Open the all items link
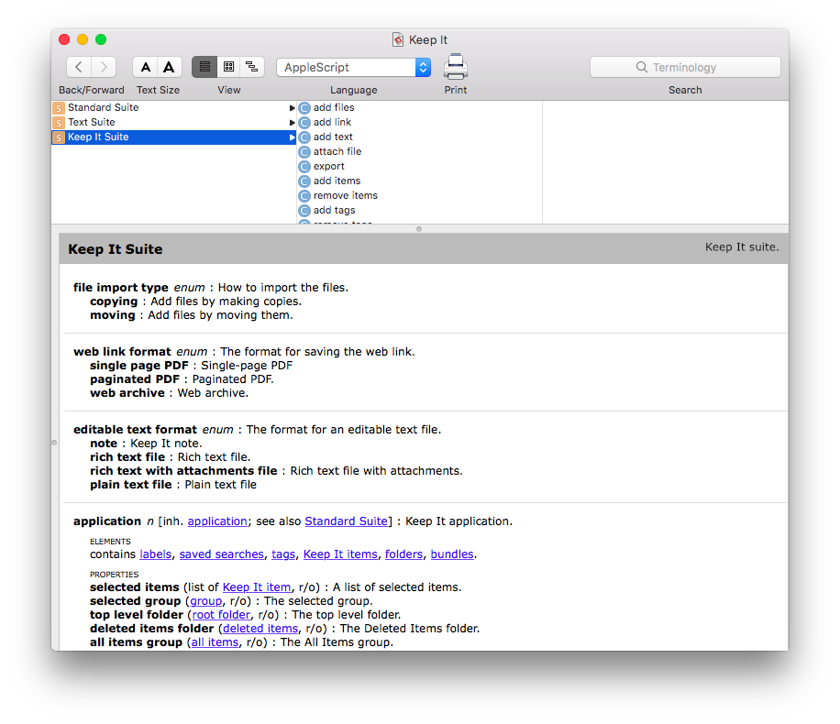The height and width of the screenshot is (724, 840). 215,642
